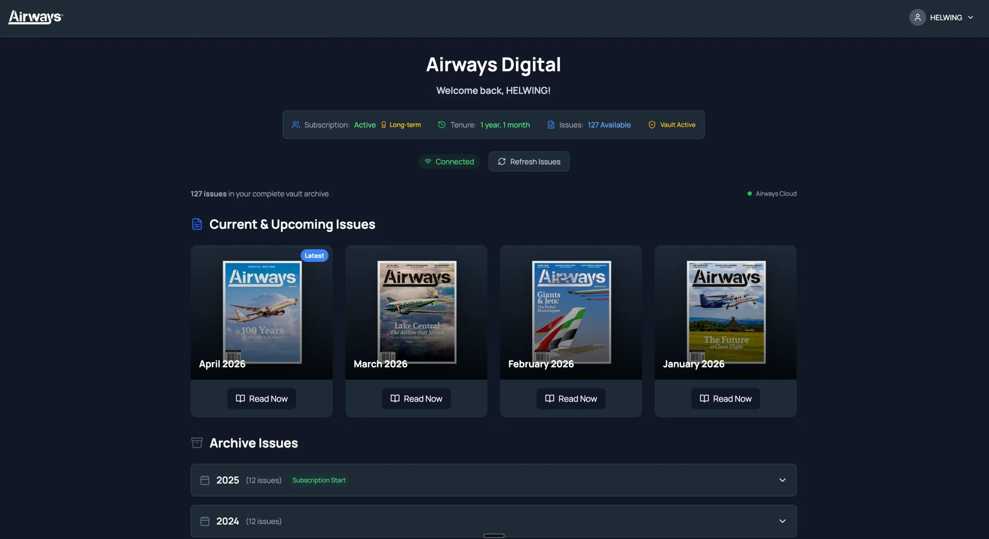Image resolution: width=989 pixels, height=539 pixels.
Task: Click the green Airways Cloud status dot
Action: click(749, 193)
